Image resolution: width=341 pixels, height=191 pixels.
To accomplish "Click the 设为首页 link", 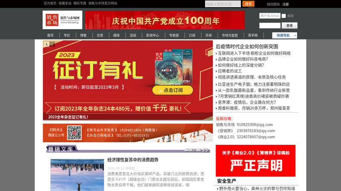I will tap(50, 3).
